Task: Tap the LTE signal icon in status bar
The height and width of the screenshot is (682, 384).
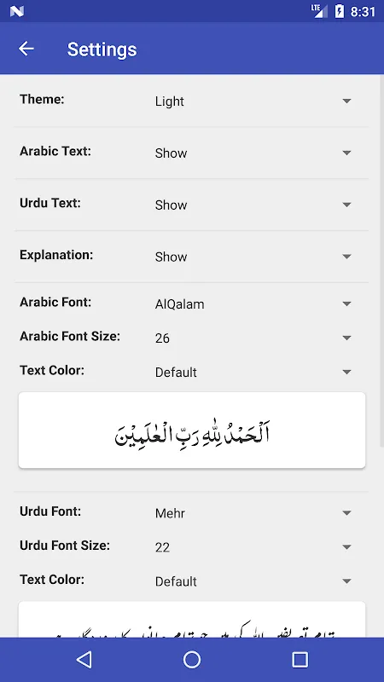Action: coord(319,11)
